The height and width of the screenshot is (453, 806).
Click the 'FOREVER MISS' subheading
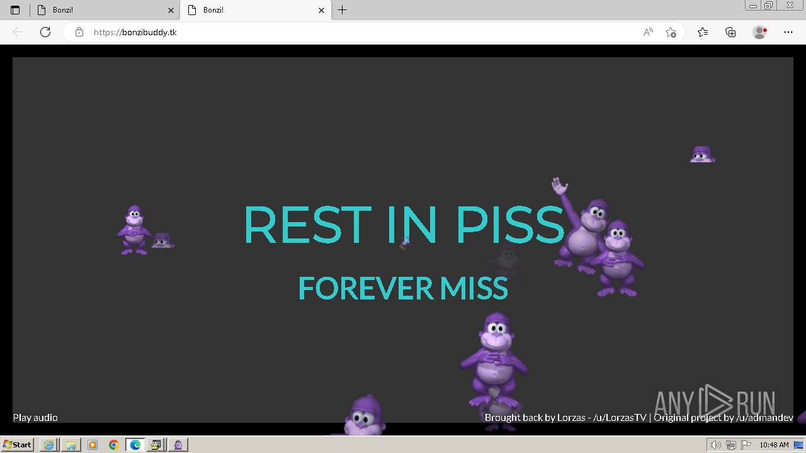(x=403, y=288)
